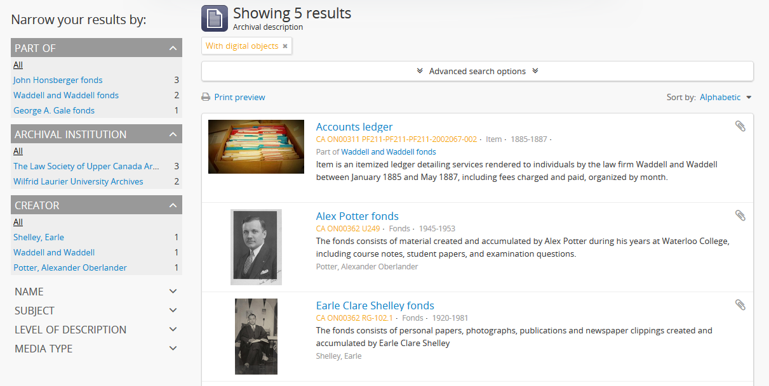Click the paperclip icon for Alex Potter fonds
The width and height of the screenshot is (769, 386).
pyautogui.click(x=740, y=216)
